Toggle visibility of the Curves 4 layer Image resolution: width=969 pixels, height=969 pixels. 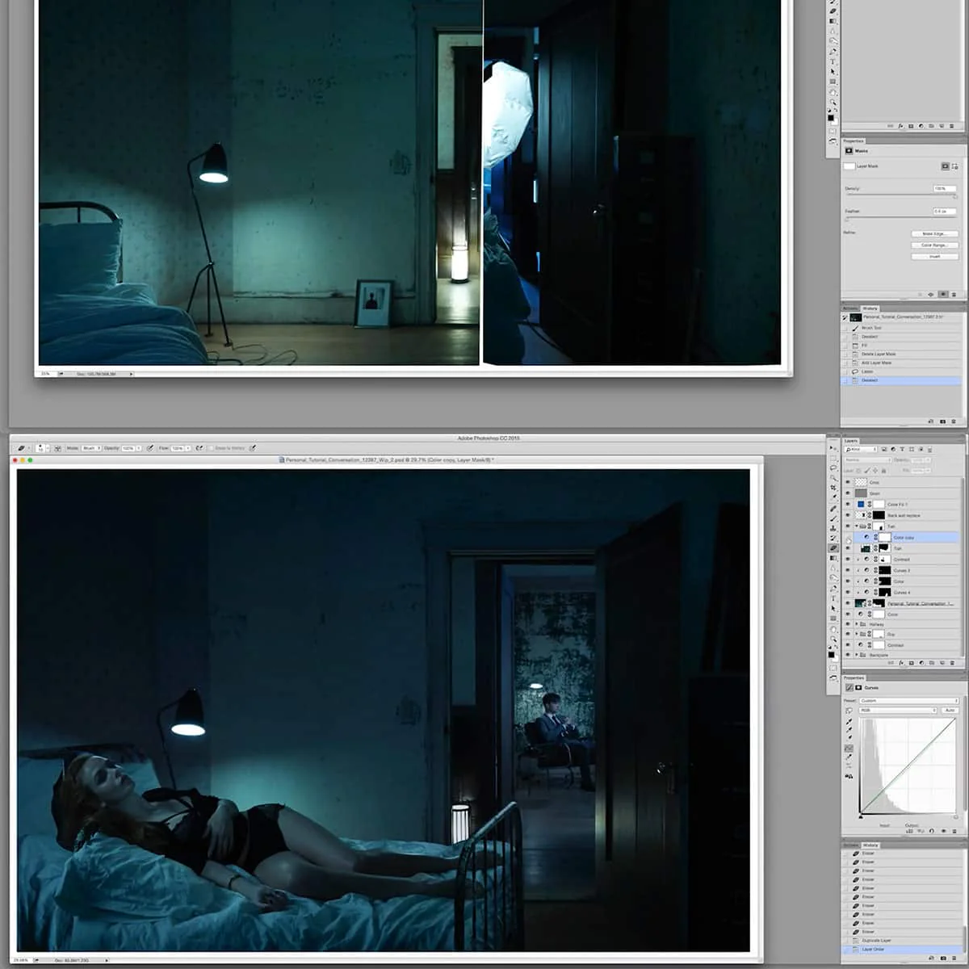[x=848, y=592]
